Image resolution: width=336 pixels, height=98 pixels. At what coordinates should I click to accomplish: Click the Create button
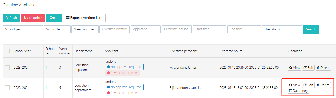pos(54,18)
